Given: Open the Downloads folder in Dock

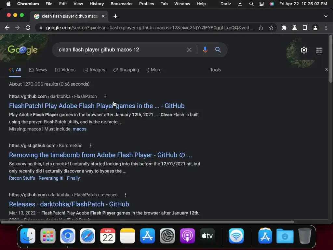Looking at the screenshot, I should click(x=285, y=236).
